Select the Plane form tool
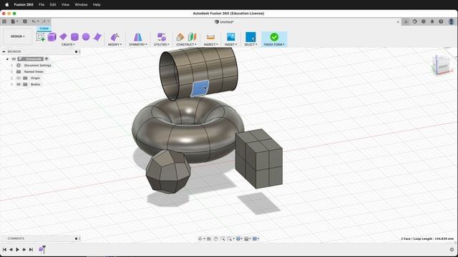 click(63, 36)
